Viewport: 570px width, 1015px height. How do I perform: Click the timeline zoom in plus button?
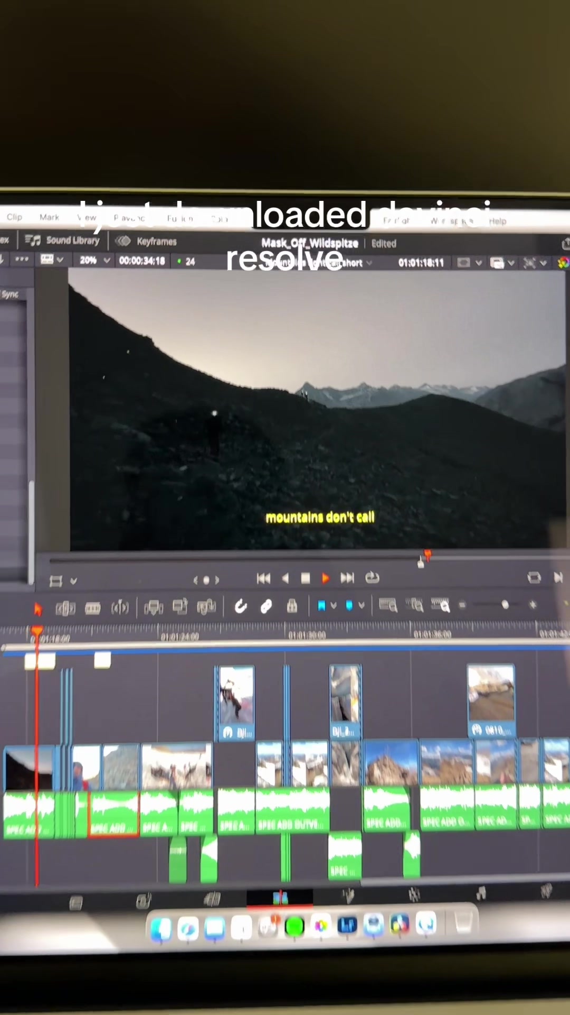[x=533, y=604]
